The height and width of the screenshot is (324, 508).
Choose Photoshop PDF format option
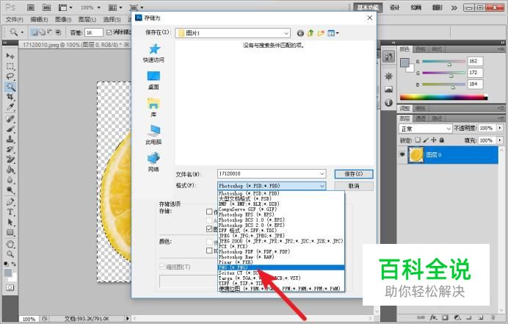(x=281, y=252)
